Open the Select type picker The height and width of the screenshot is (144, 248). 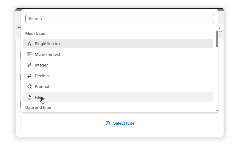[x=124, y=123]
